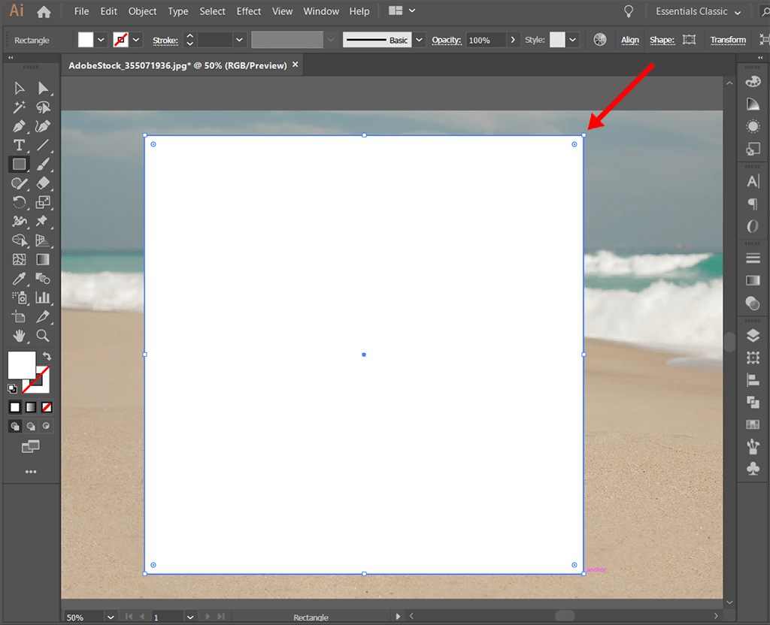Open the Transform panel link
Screen dimensions: 770x625
click(728, 41)
